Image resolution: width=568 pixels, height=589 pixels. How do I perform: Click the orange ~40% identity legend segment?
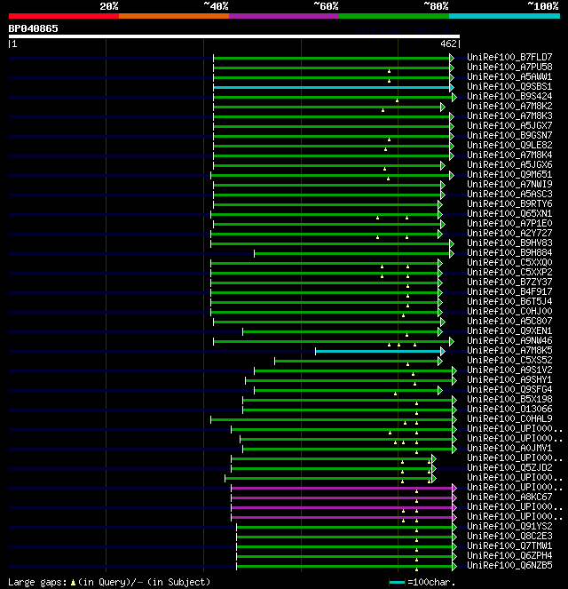click(174, 16)
